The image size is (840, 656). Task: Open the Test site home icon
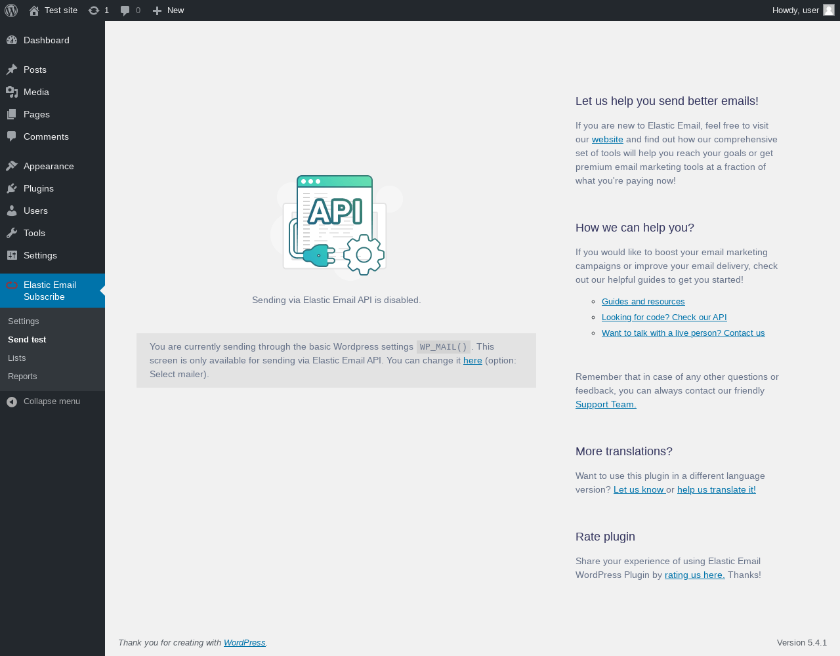click(x=34, y=10)
